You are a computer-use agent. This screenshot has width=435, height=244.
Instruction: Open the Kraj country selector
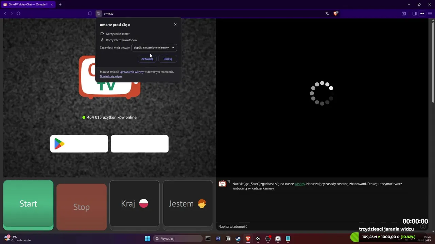pos(135,203)
